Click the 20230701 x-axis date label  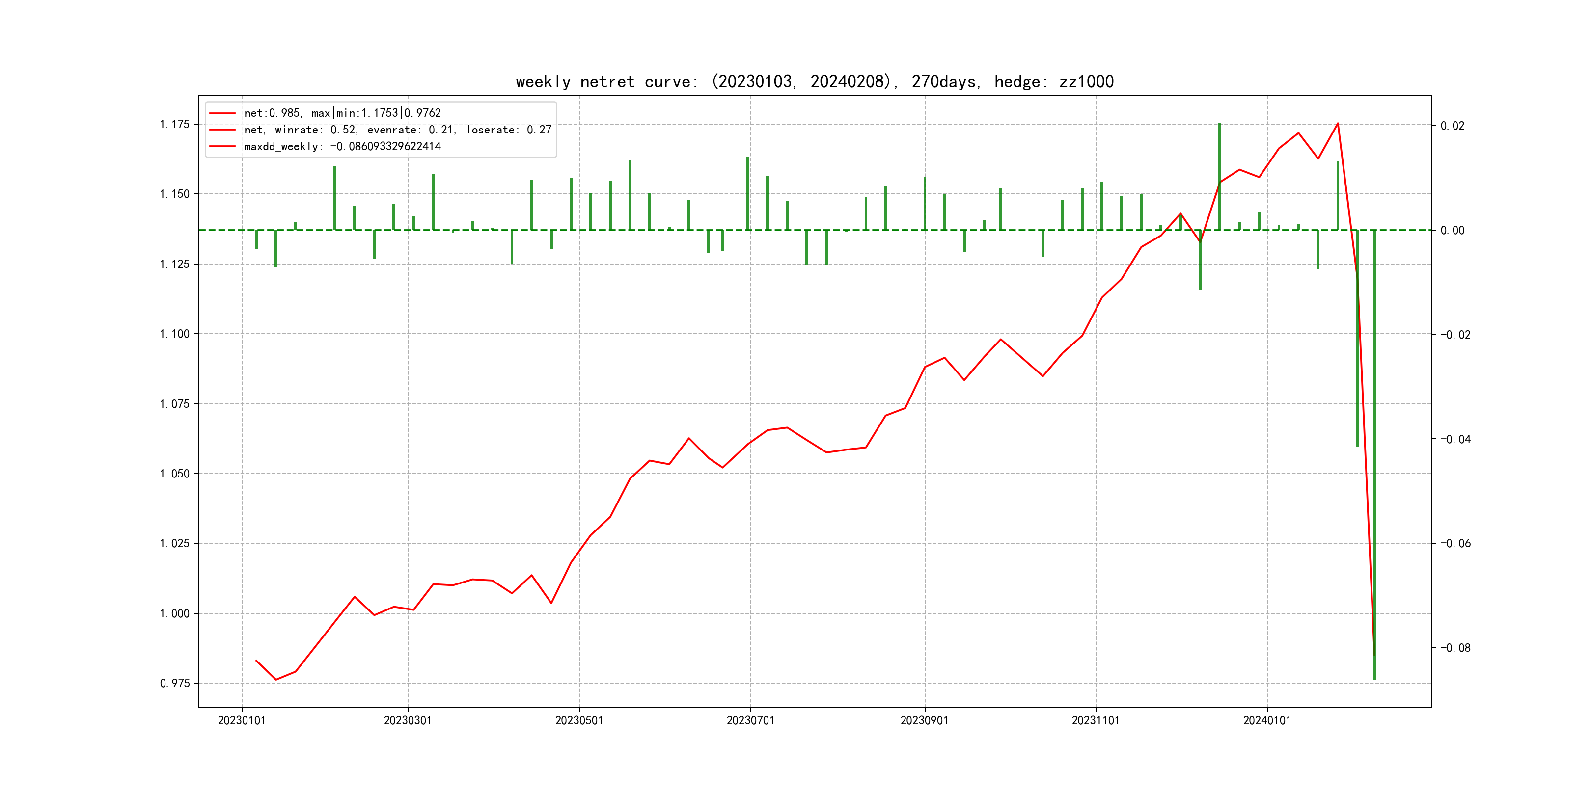(x=750, y=720)
